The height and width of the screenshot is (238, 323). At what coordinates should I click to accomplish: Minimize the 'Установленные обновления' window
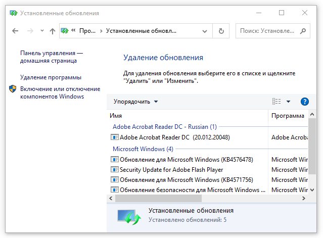tap(259, 13)
